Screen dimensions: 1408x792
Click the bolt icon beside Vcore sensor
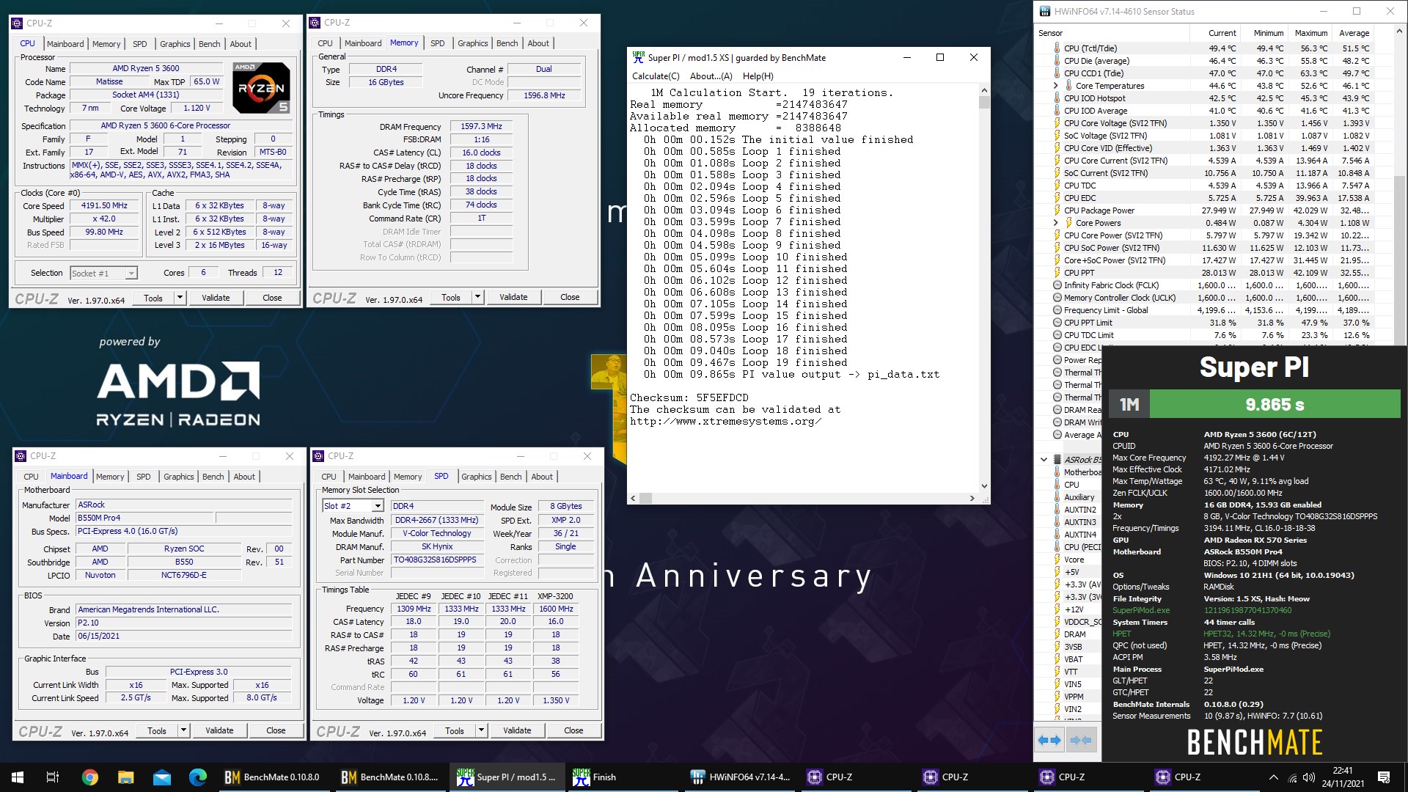tap(1057, 560)
